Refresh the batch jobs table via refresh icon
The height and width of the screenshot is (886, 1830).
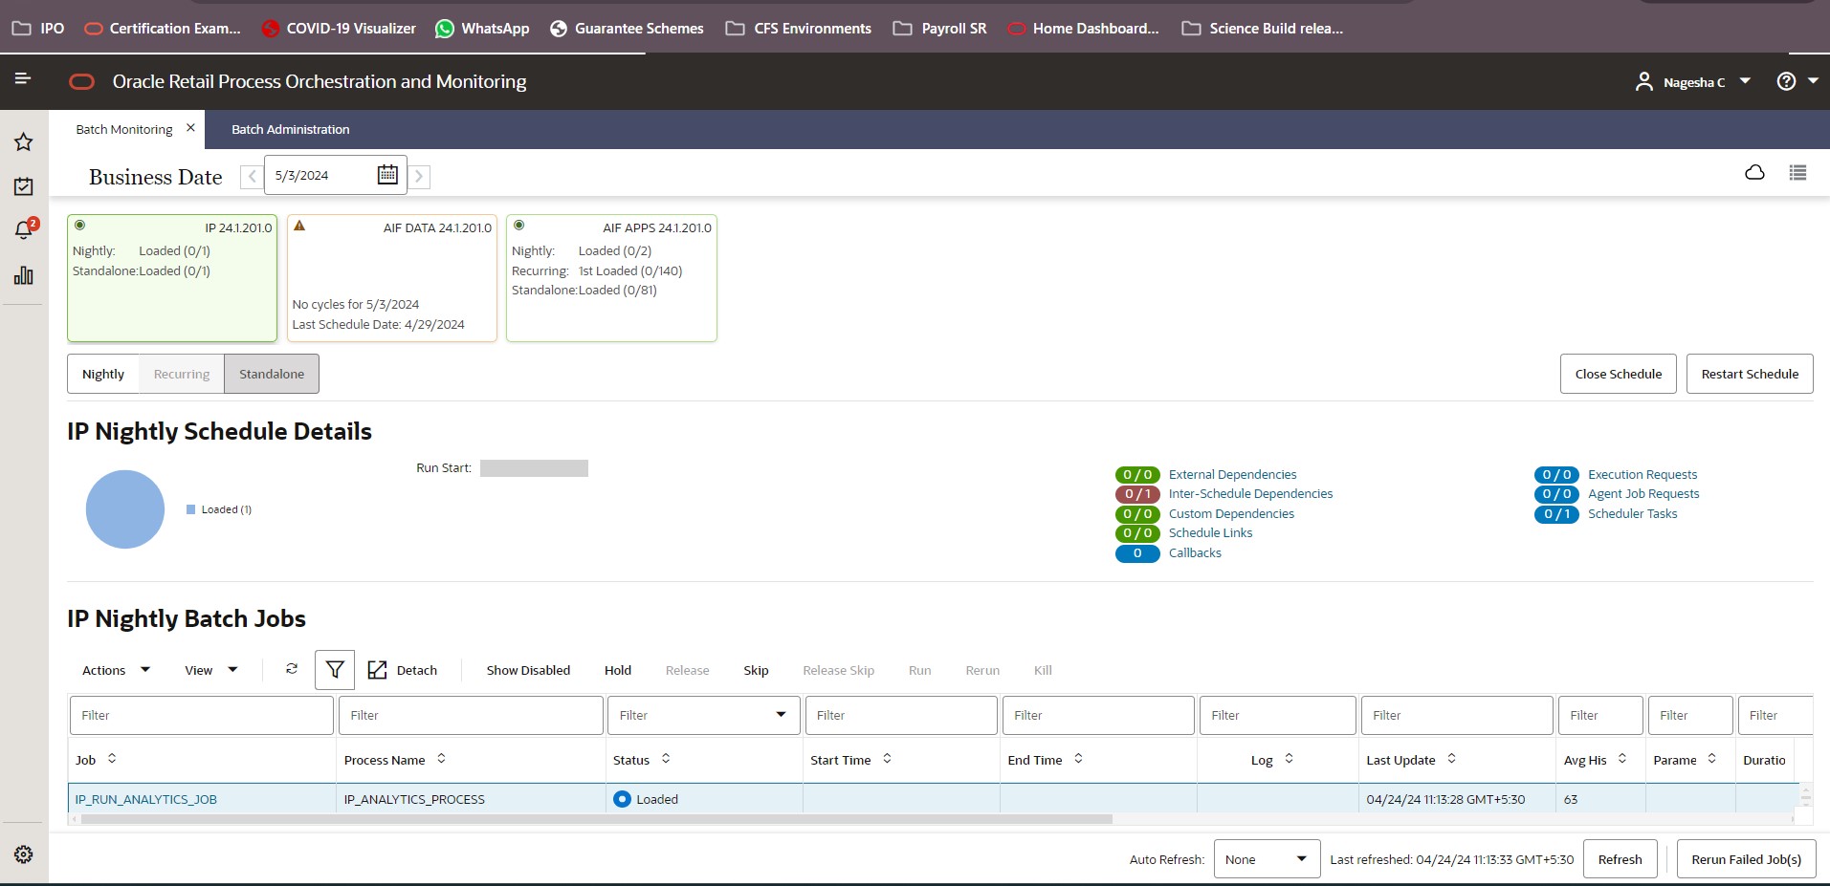(291, 669)
